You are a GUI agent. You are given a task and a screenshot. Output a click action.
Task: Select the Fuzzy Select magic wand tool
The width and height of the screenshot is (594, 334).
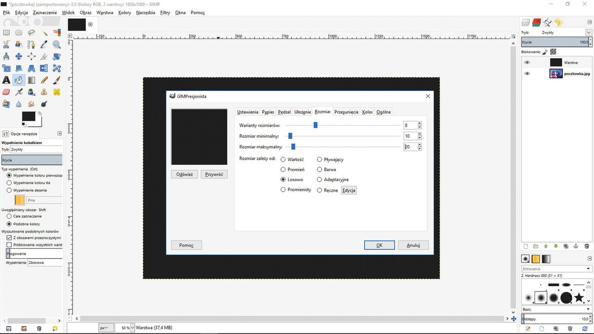[44, 32]
